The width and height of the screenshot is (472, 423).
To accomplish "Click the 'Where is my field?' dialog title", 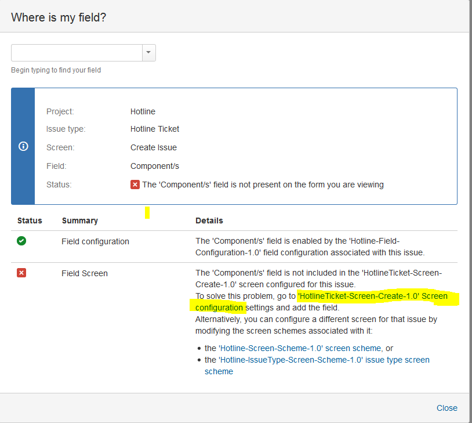I will tap(59, 17).
